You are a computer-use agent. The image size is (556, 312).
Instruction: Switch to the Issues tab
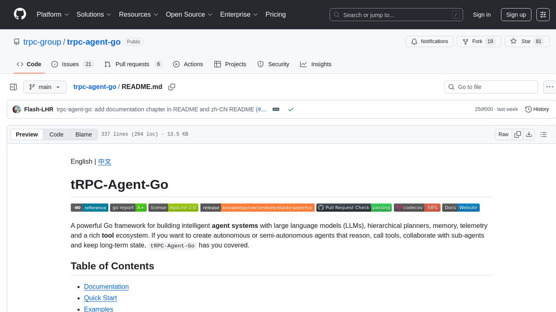[x=72, y=64]
